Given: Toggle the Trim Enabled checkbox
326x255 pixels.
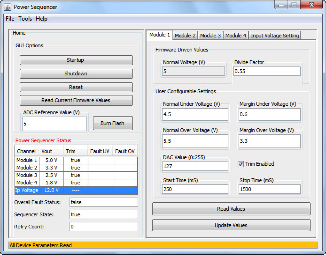Looking at the screenshot, I should tap(241, 164).
